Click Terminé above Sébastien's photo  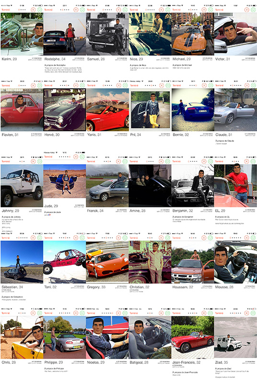(6, 238)
